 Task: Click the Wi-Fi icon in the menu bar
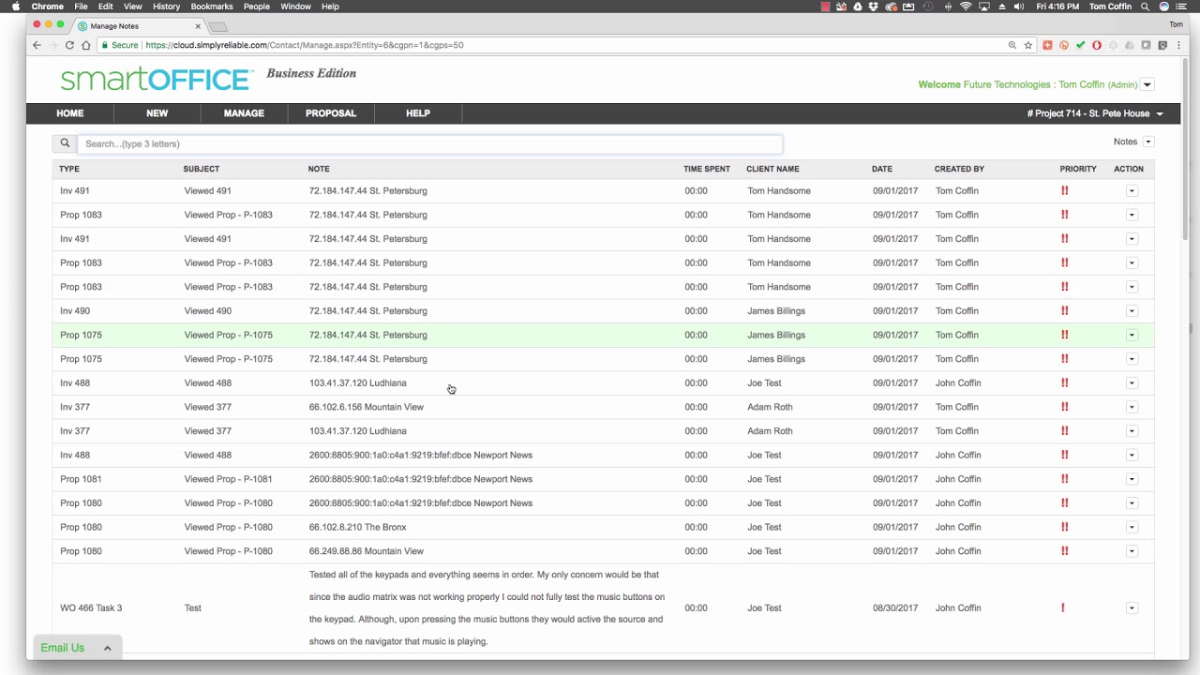(966, 7)
